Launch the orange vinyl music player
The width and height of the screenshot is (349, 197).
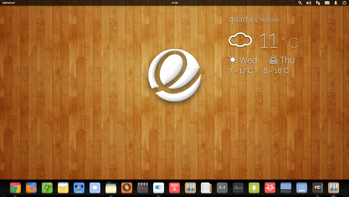coord(127,188)
